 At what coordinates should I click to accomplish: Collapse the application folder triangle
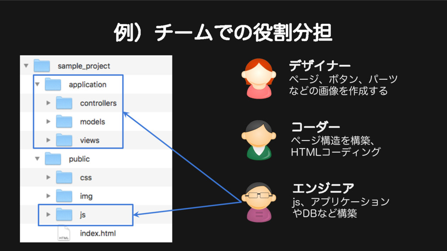tap(38, 84)
